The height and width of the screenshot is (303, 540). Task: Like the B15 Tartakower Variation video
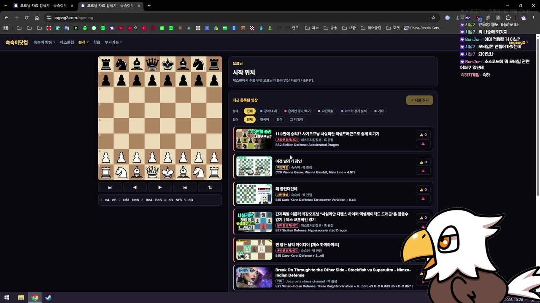pos(423,189)
